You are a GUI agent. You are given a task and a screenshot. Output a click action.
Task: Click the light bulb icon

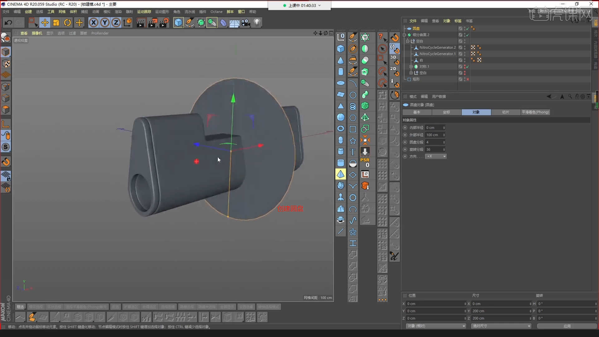(257, 22)
